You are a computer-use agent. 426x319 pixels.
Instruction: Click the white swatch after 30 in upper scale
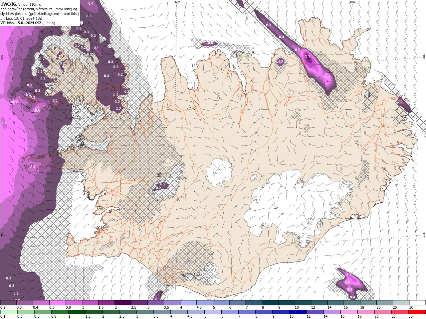[417, 303]
